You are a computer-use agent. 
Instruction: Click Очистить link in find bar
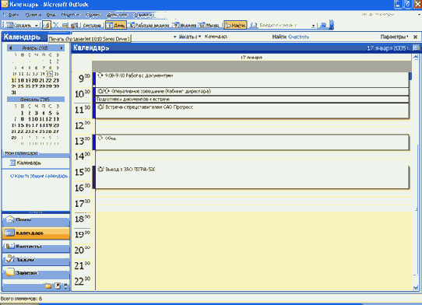point(298,37)
